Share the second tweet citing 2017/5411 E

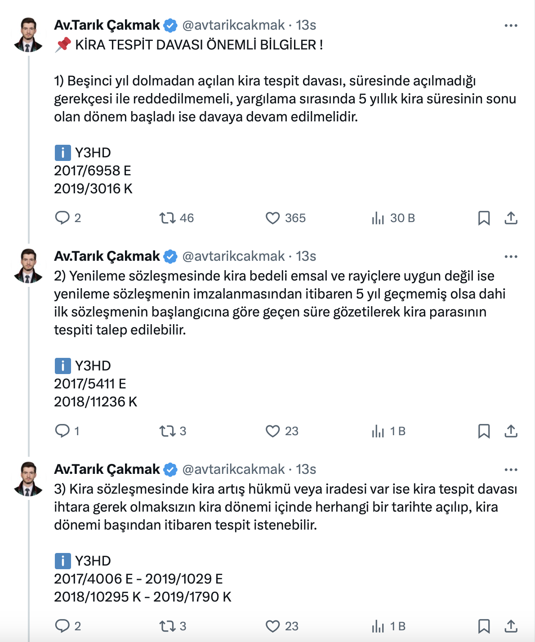(x=511, y=431)
